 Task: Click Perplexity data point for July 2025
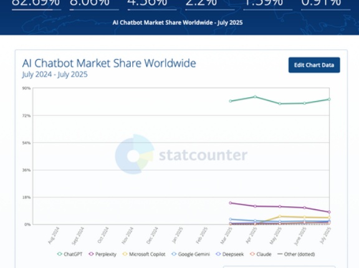pos(329,212)
